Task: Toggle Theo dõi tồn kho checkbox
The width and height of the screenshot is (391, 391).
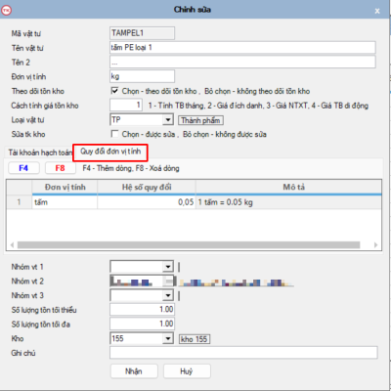Action: [114, 91]
